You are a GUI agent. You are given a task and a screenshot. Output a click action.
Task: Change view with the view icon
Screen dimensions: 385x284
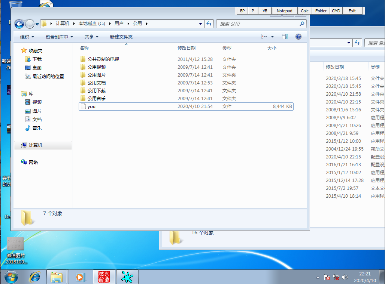[264, 37]
